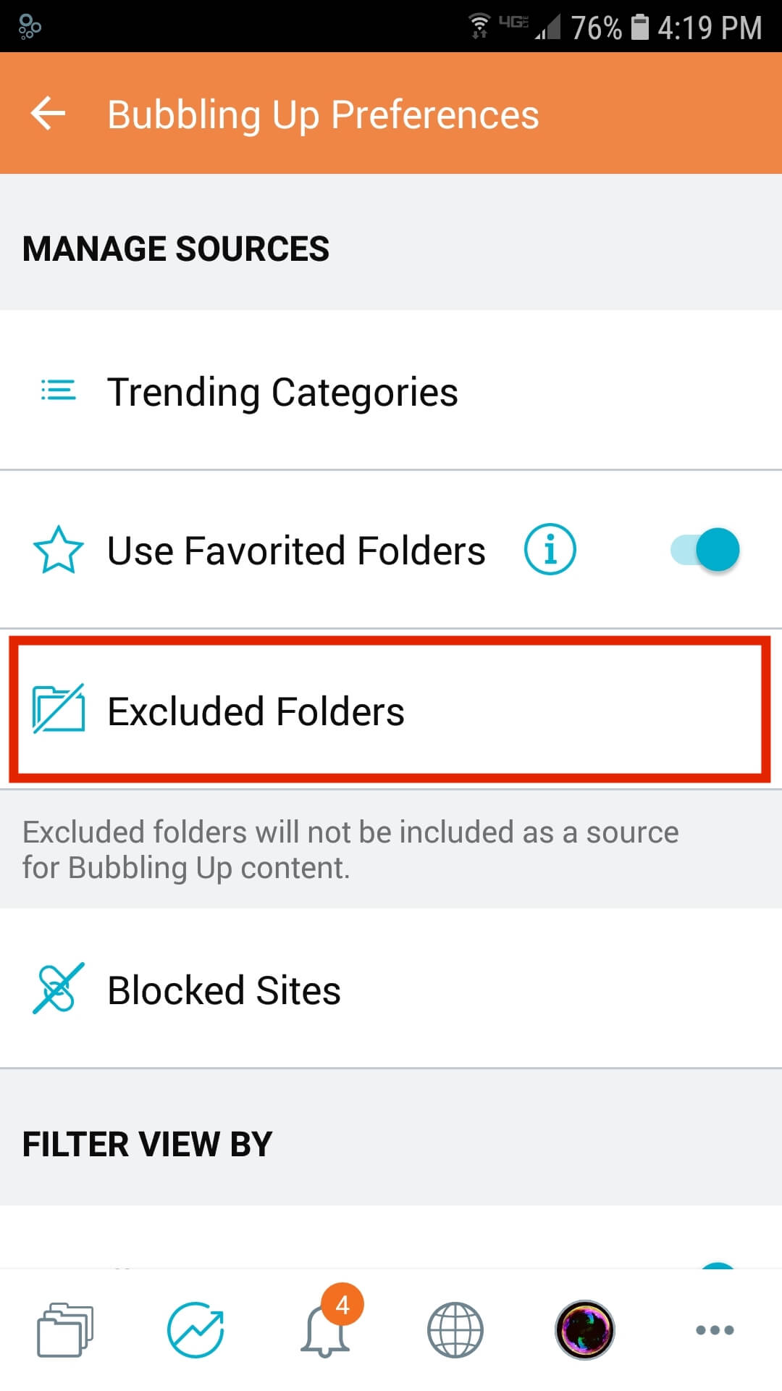This screenshot has width=782, height=1391.
Task: Toggle the partially visible filter switch
Action: pos(718,1266)
